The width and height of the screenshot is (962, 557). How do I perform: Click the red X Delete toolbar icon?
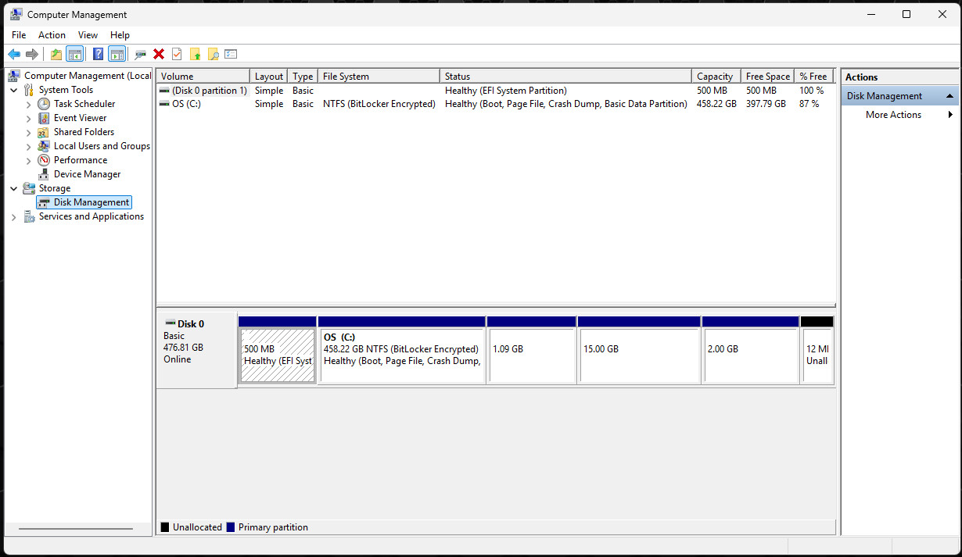(159, 54)
